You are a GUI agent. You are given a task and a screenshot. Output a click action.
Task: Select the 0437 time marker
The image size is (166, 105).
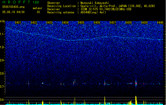point(113,22)
